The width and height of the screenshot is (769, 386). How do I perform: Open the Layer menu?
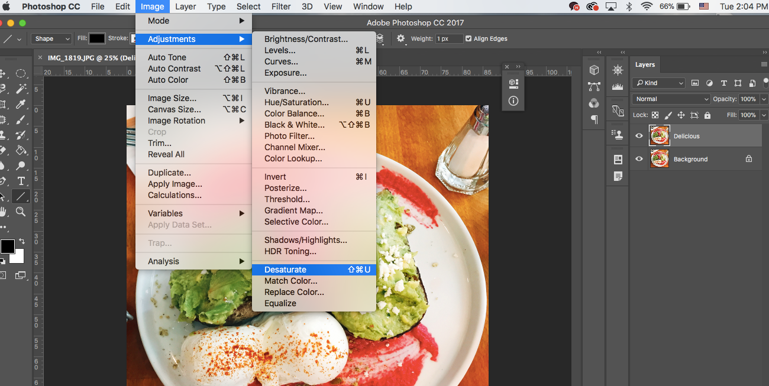pos(186,7)
